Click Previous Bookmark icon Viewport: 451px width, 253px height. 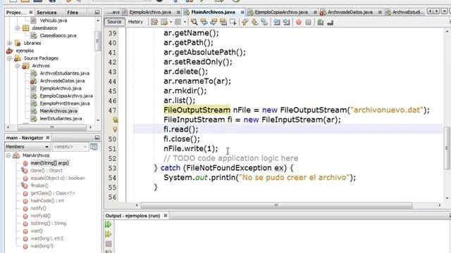(x=245, y=22)
